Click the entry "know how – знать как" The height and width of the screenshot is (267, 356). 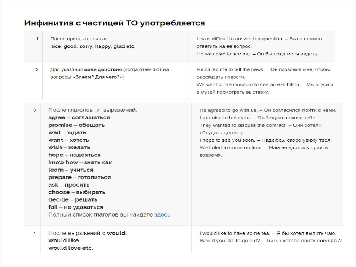coord(80,162)
